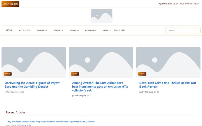Viewport: 202px width, 126px height.
Task: Click the Recent Articles heading
Action: [x=16, y=113]
